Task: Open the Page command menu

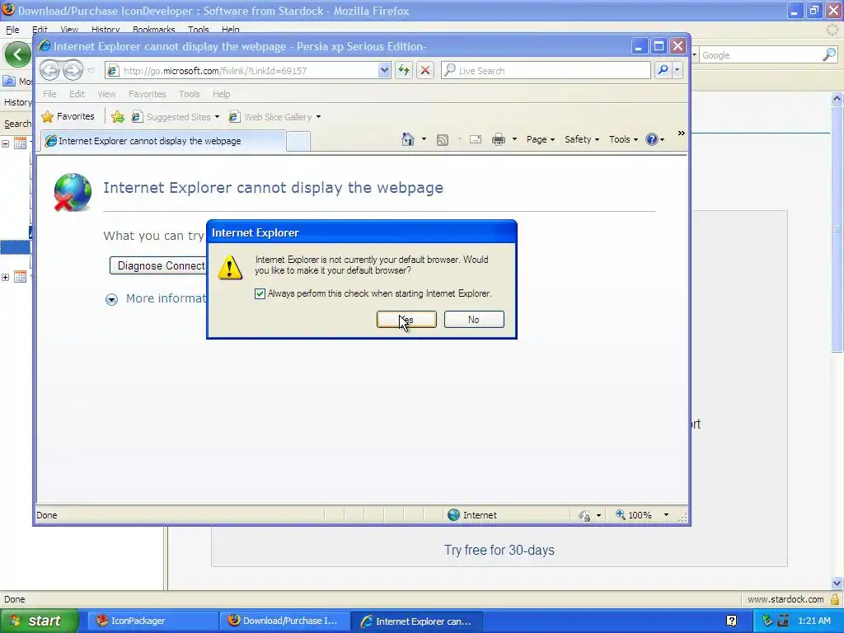Action: [541, 139]
